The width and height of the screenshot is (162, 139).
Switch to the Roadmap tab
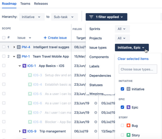coord(9,4)
